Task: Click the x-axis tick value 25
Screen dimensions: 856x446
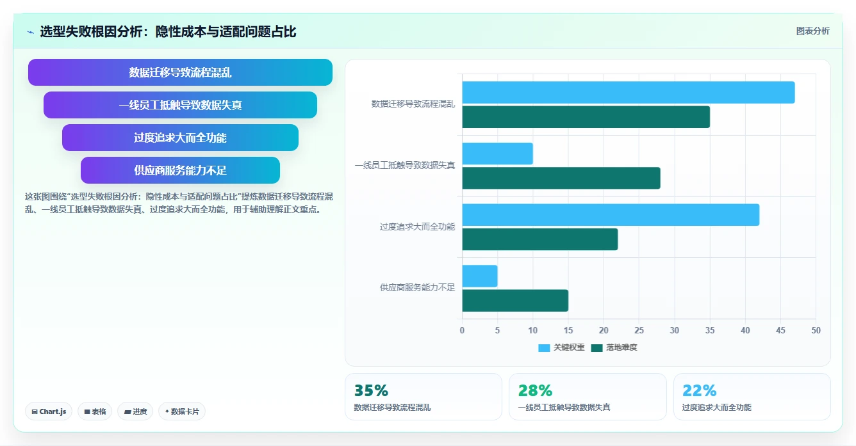Action: pyautogui.click(x=639, y=330)
